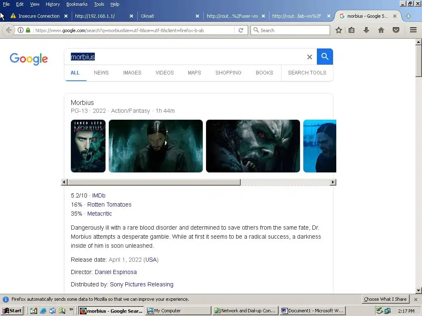Click the image carousel horizontal scrollbar thumb

pyautogui.click(x=154, y=182)
